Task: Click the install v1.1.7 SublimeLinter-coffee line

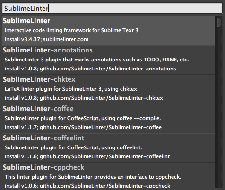Action: point(83,127)
